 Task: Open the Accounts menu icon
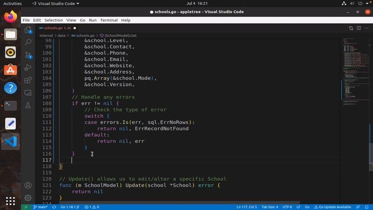point(28,185)
